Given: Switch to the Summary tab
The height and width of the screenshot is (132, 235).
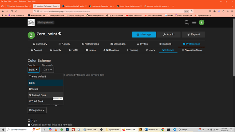Looking at the screenshot, I should (x=40, y=44).
